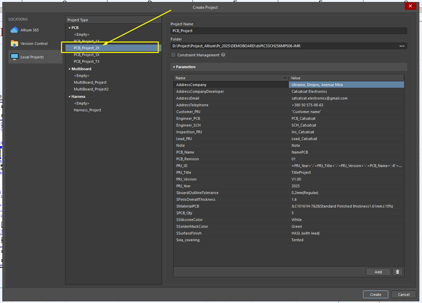Close the Create Project dialog

pos(410,6)
